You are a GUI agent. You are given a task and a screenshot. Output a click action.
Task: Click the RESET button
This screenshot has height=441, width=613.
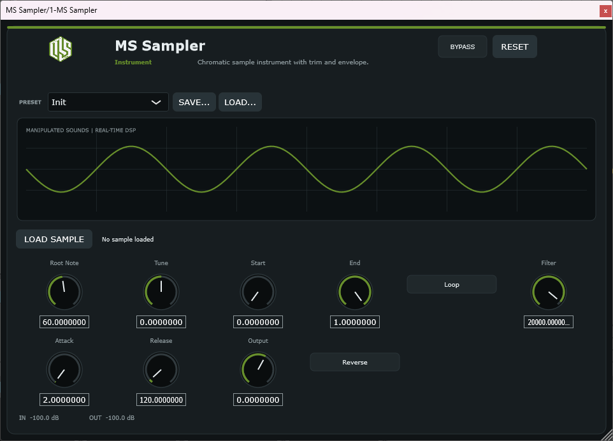(514, 47)
